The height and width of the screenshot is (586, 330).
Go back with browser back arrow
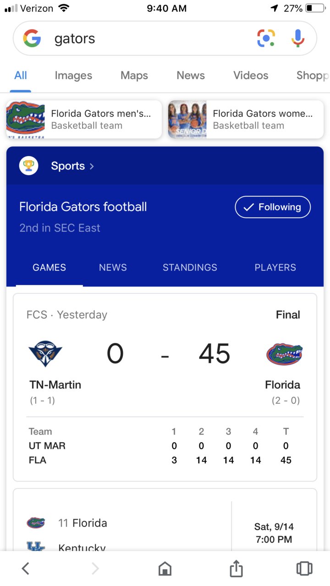[x=26, y=569]
